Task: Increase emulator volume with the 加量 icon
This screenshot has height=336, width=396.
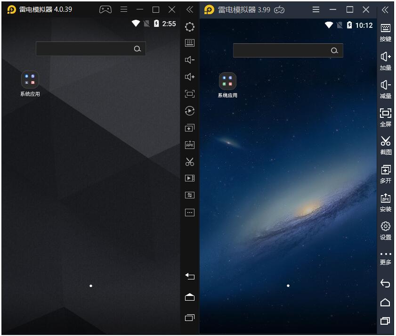Action: coord(386,57)
